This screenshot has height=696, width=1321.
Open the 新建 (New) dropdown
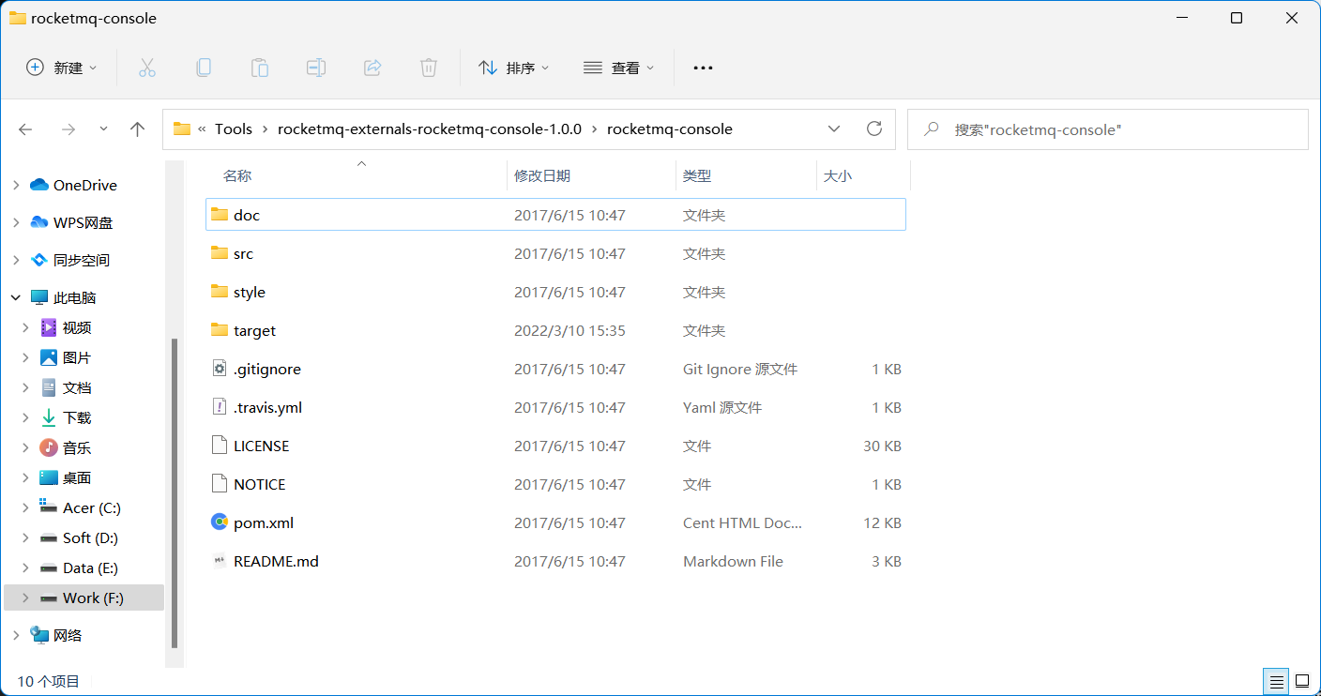click(62, 68)
